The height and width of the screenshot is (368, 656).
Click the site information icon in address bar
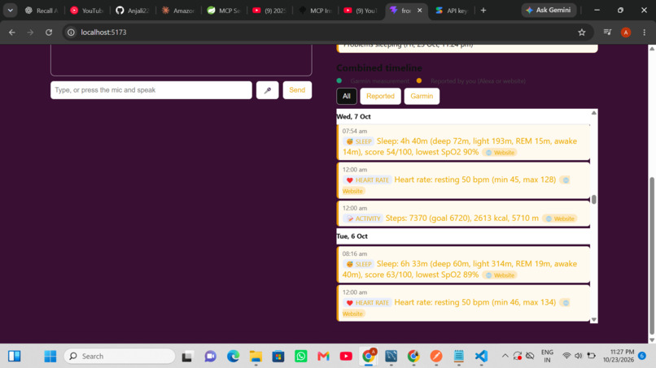71,32
